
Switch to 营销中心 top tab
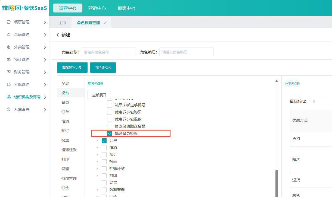click(x=97, y=8)
